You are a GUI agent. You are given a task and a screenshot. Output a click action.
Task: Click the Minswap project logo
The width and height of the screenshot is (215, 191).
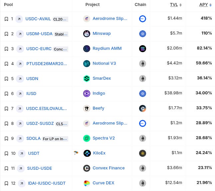click(87, 34)
